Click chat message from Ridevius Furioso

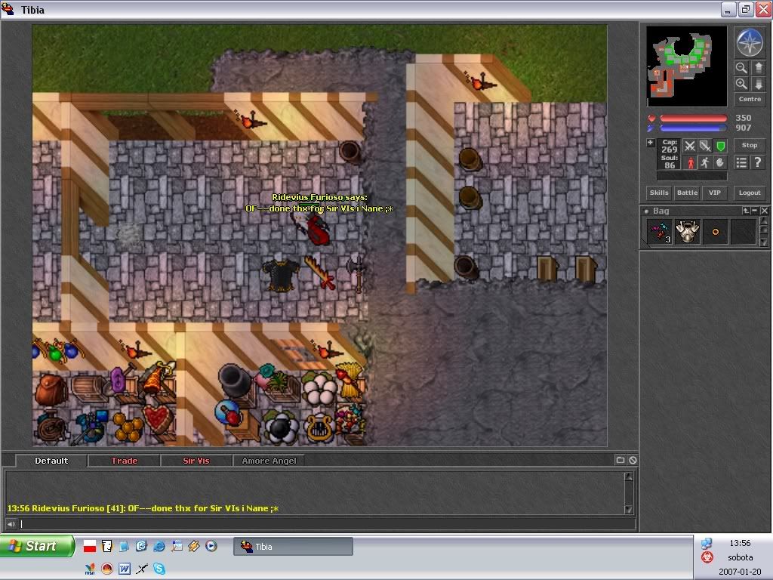tap(143, 508)
